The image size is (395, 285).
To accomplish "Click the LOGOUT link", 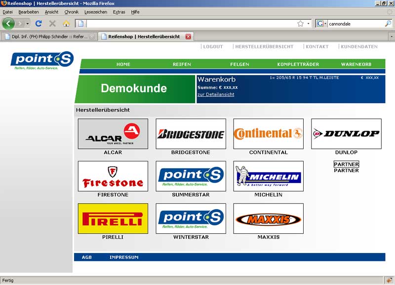I will coord(213,47).
